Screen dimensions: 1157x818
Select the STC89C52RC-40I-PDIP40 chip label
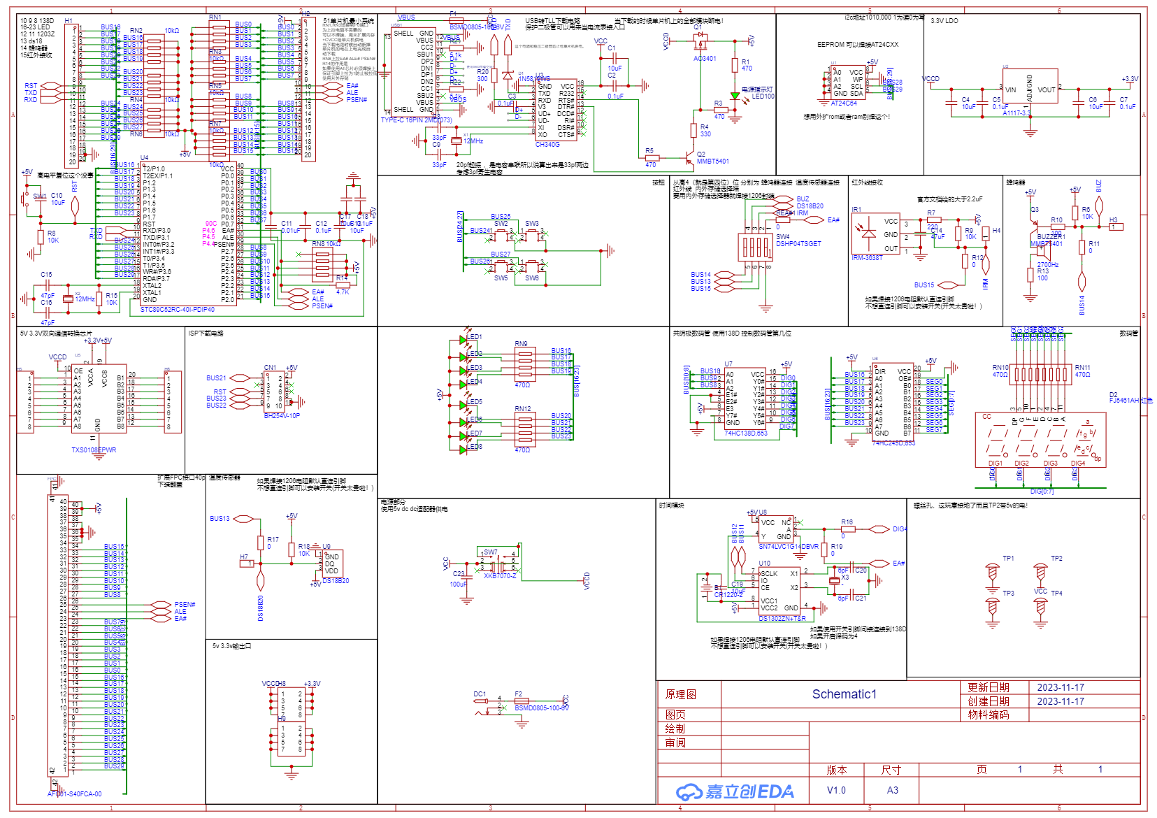[x=178, y=309]
